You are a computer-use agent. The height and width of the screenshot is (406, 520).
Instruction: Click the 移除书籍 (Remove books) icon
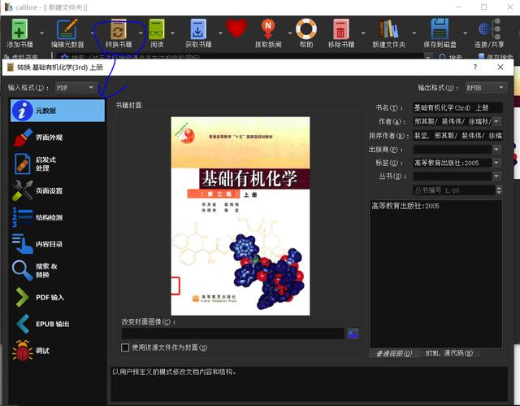click(341, 29)
